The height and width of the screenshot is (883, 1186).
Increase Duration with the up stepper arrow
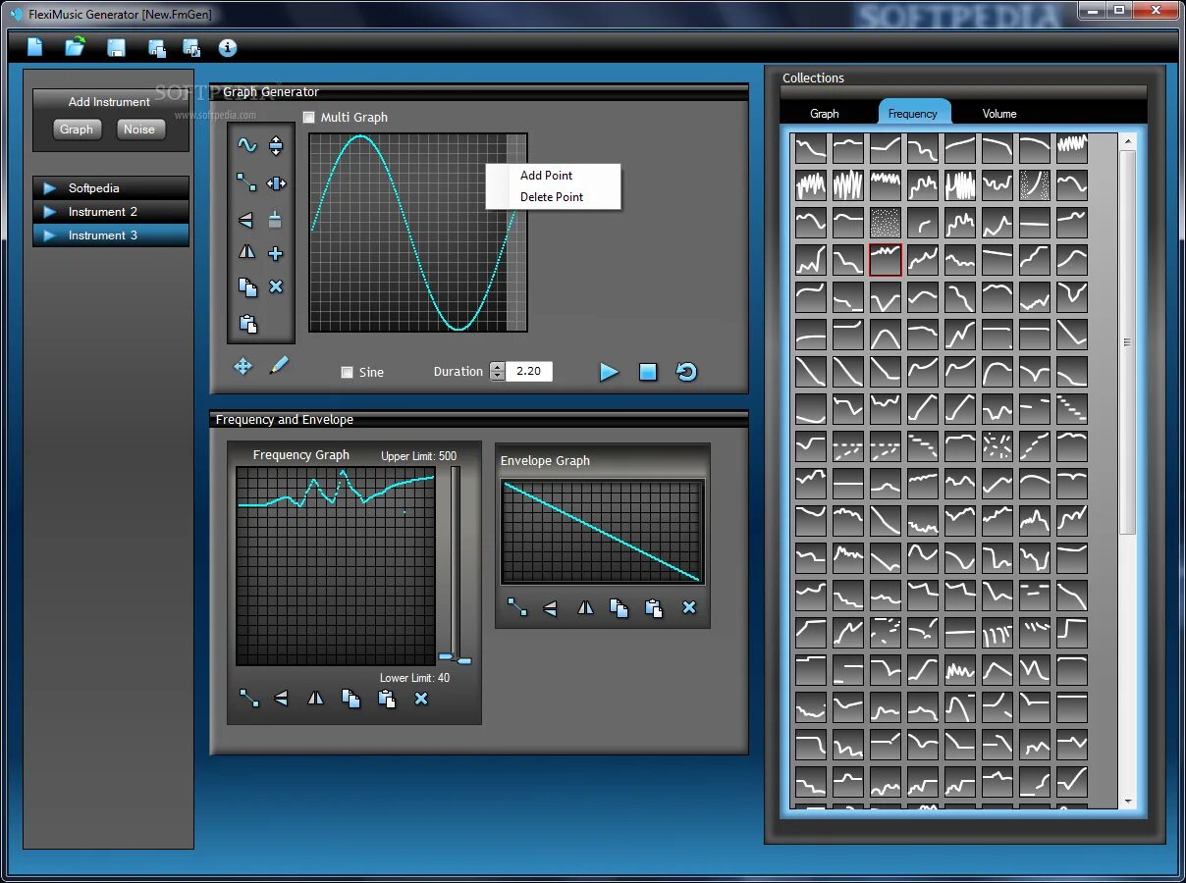[x=497, y=367]
